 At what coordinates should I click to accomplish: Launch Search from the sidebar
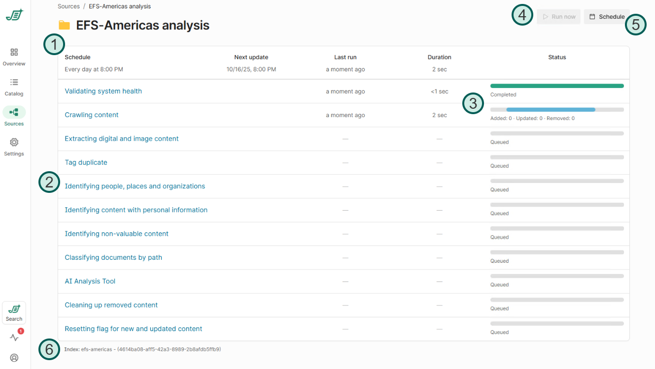coord(14,313)
